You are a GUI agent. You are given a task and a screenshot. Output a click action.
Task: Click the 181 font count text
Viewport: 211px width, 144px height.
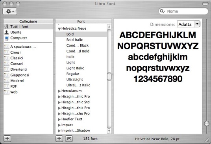90,138
